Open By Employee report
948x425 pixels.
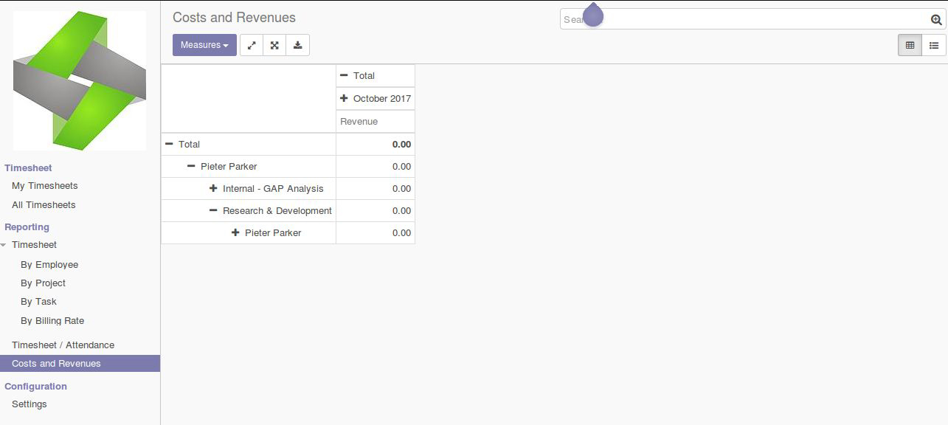tap(49, 265)
